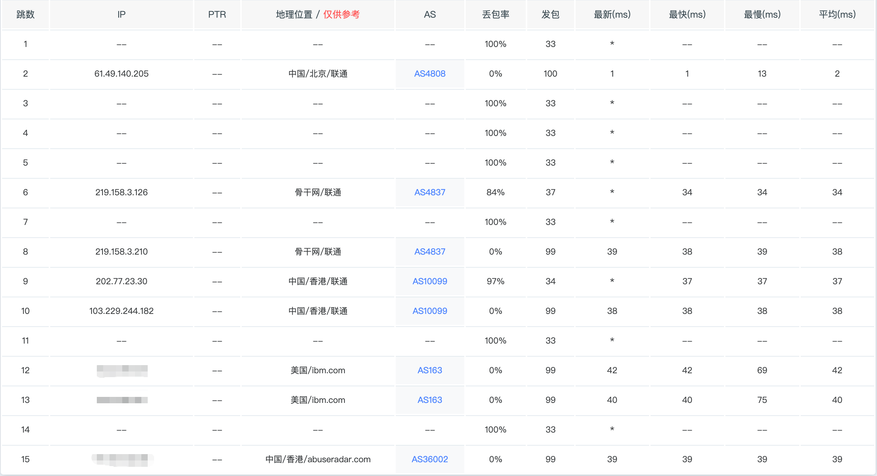This screenshot has height=476, width=877.
Task: Click the 最新(ms) column header
Action: coord(612,14)
